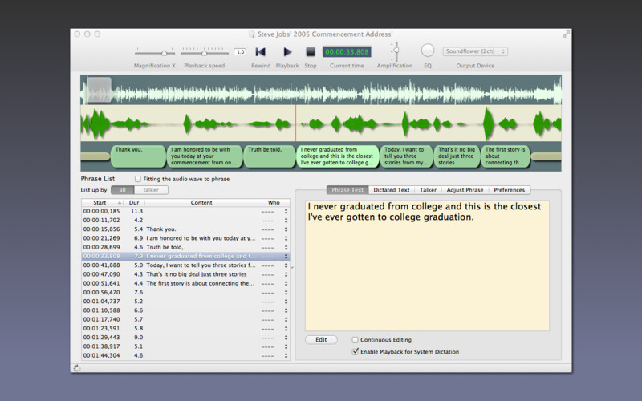The height and width of the screenshot is (401, 642).
Task: Open Who stepper for Thank you. row
Action: coord(286,229)
